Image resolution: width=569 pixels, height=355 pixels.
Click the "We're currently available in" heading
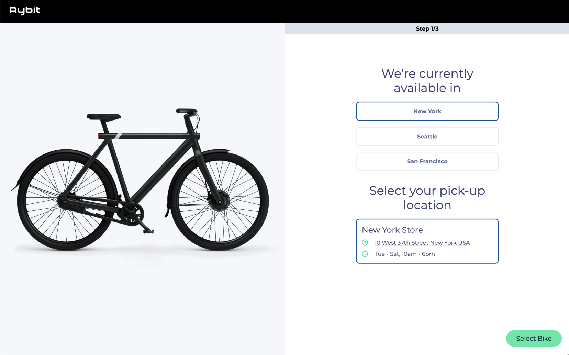pos(427,81)
